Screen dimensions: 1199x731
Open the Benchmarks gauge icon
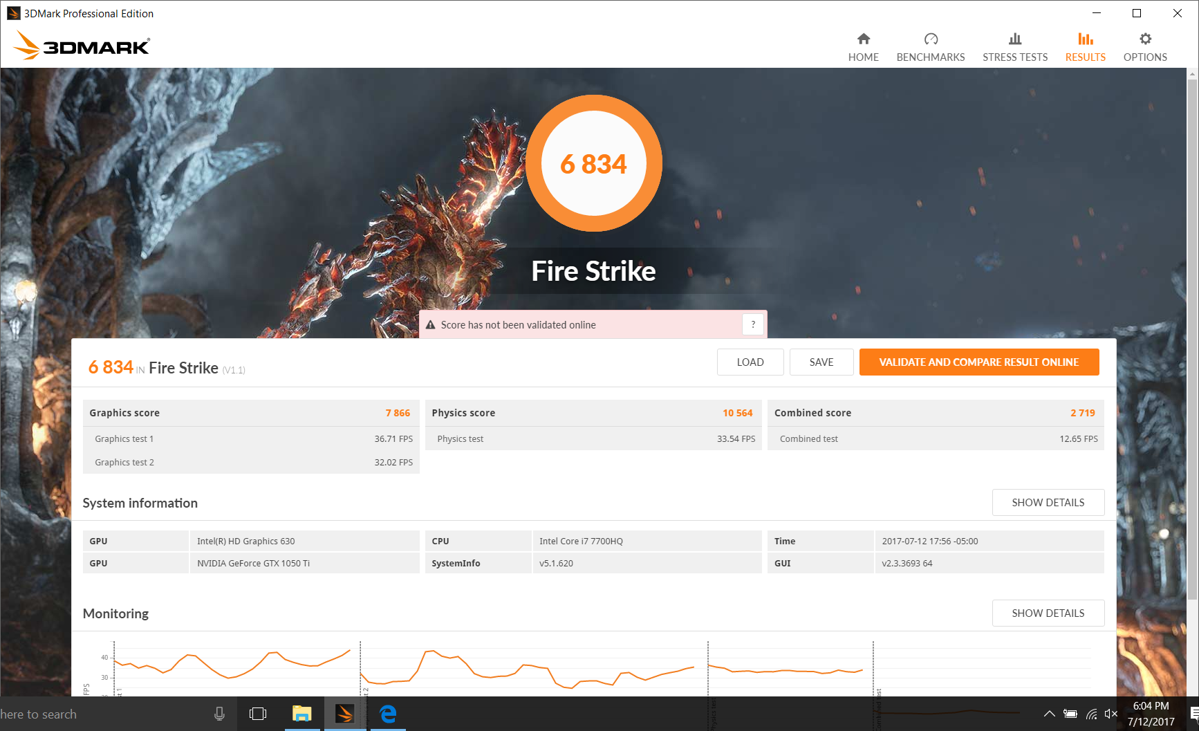point(931,39)
